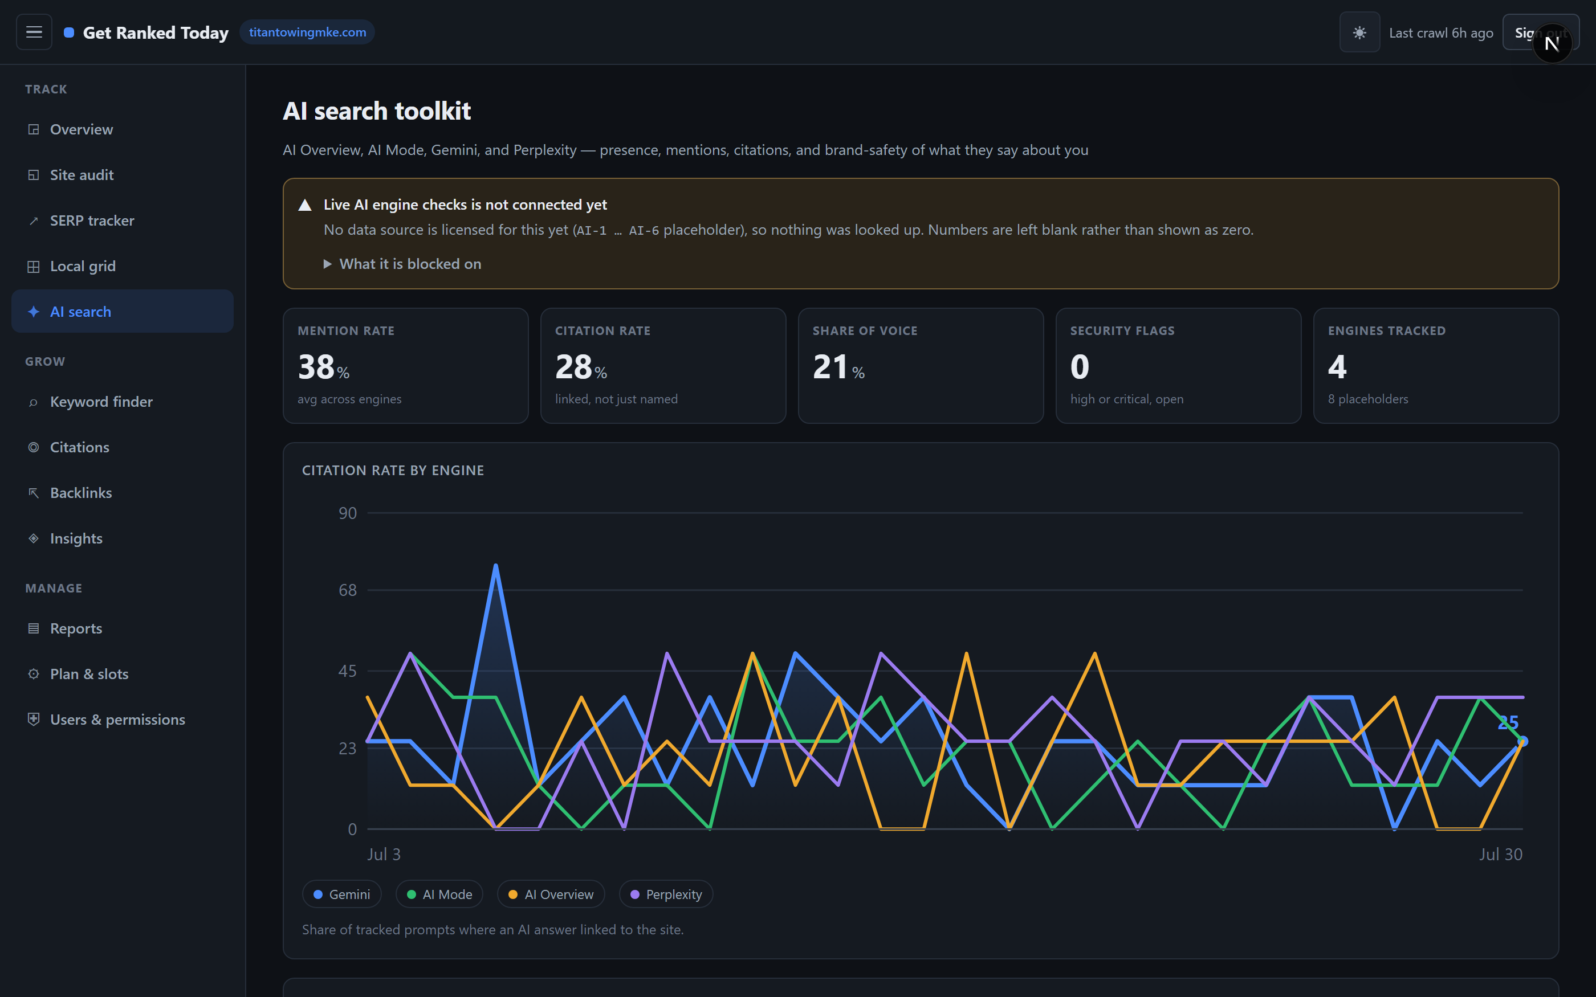
Task: Click 'Live AI engine checks is not connected yet'
Action: 465,205
